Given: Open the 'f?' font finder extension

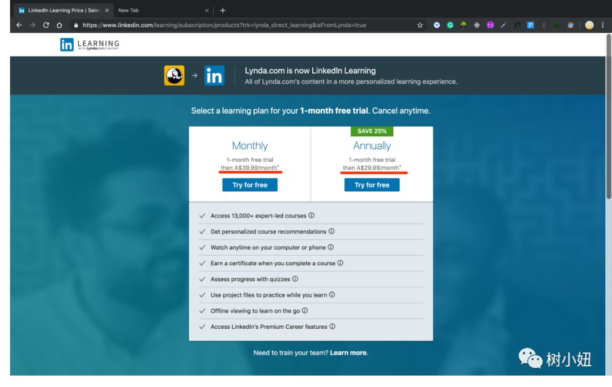Looking at the screenshot, I should 517,25.
